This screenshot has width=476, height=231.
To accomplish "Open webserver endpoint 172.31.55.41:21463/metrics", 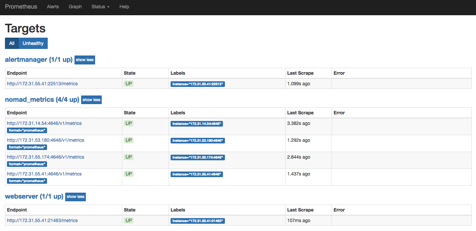I will (42, 220).
